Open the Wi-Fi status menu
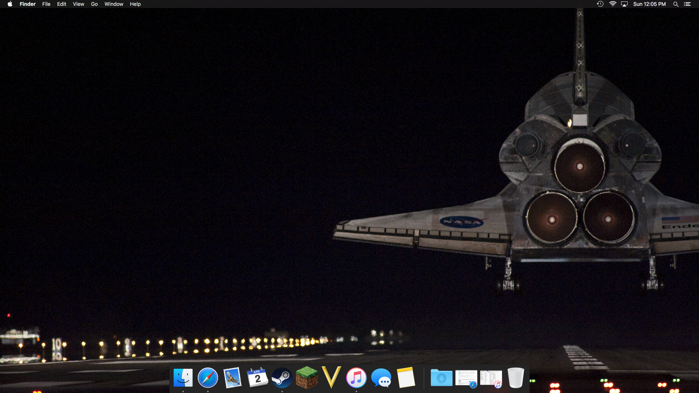The width and height of the screenshot is (699, 393). coord(613,4)
